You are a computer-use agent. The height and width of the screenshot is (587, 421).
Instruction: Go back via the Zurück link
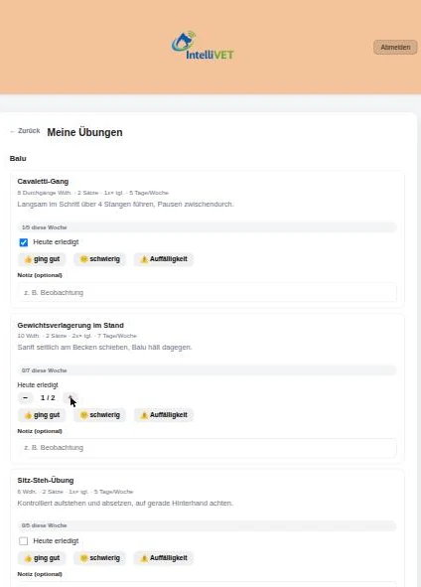(x=25, y=131)
